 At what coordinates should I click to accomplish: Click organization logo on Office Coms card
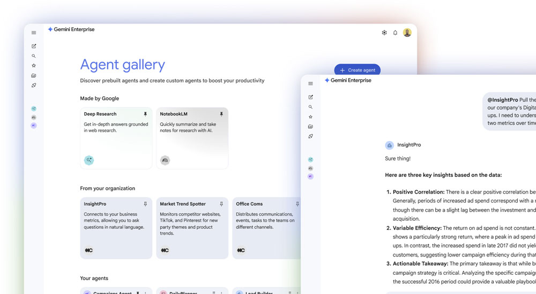point(241,250)
